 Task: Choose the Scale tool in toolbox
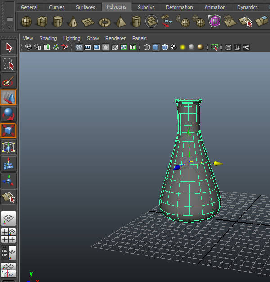[x=9, y=130]
